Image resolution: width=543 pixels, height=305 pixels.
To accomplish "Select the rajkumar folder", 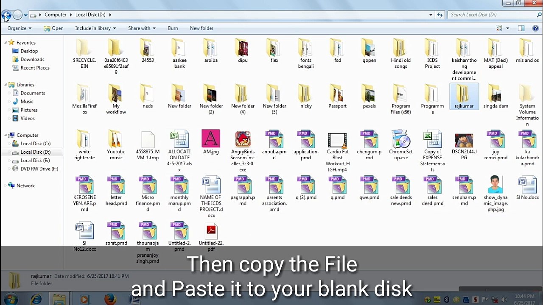I will [464, 97].
